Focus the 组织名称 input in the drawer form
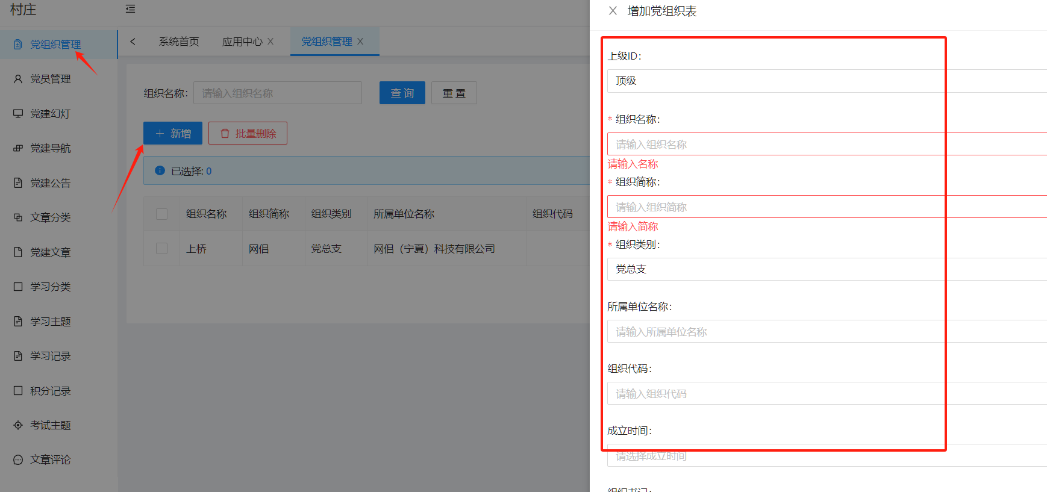This screenshot has height=492, width=1047. (x=825, y=145)
